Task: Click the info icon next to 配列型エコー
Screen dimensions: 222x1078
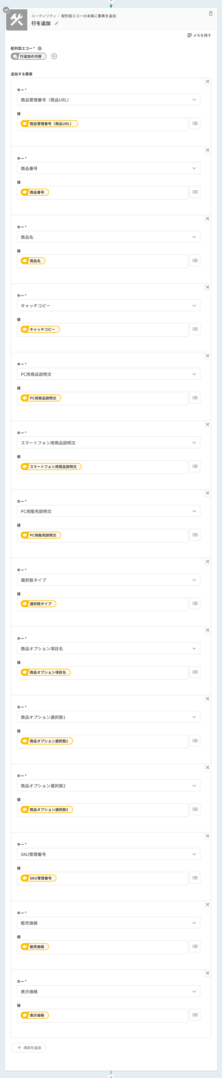Action: pos(40,48)
